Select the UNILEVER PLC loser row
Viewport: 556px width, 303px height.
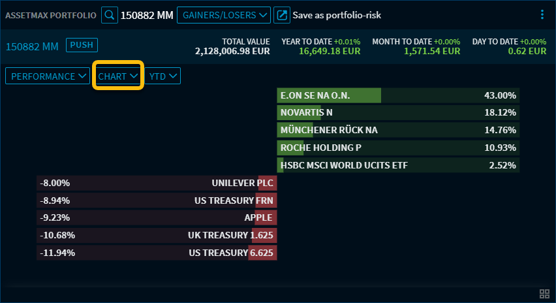pyautogui.click(x=157, y=183)
